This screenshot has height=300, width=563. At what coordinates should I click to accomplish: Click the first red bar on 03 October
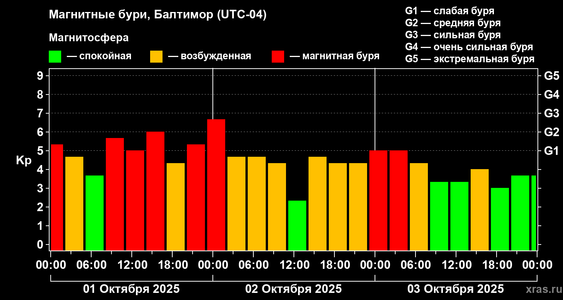point(378,200)
